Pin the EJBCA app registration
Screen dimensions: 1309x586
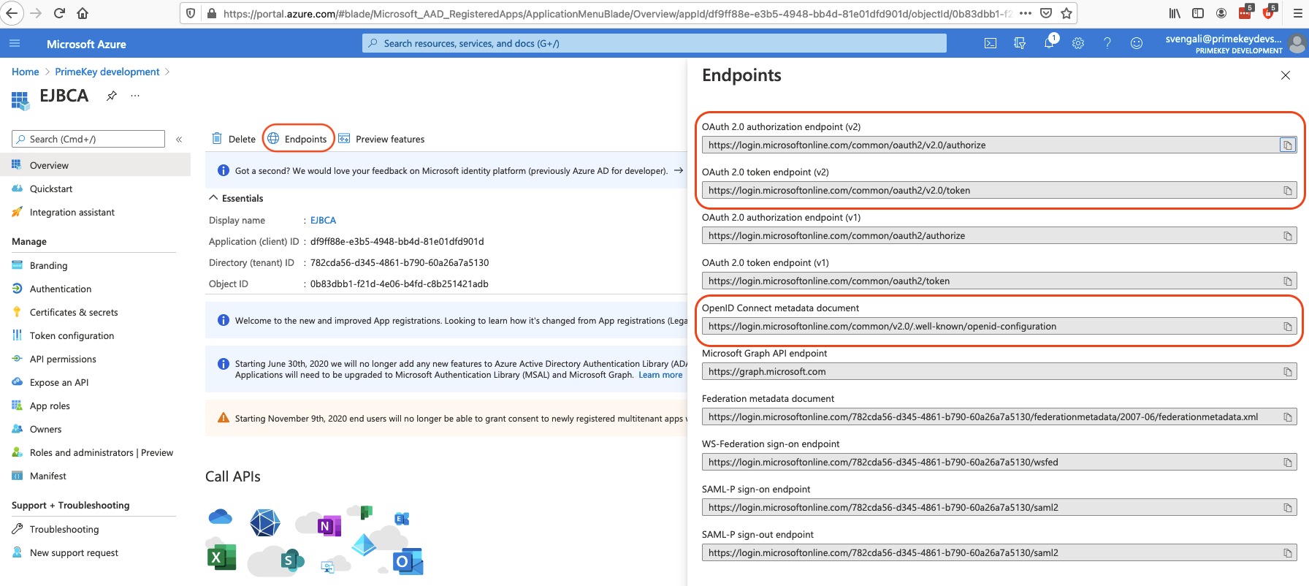[112, 96]
